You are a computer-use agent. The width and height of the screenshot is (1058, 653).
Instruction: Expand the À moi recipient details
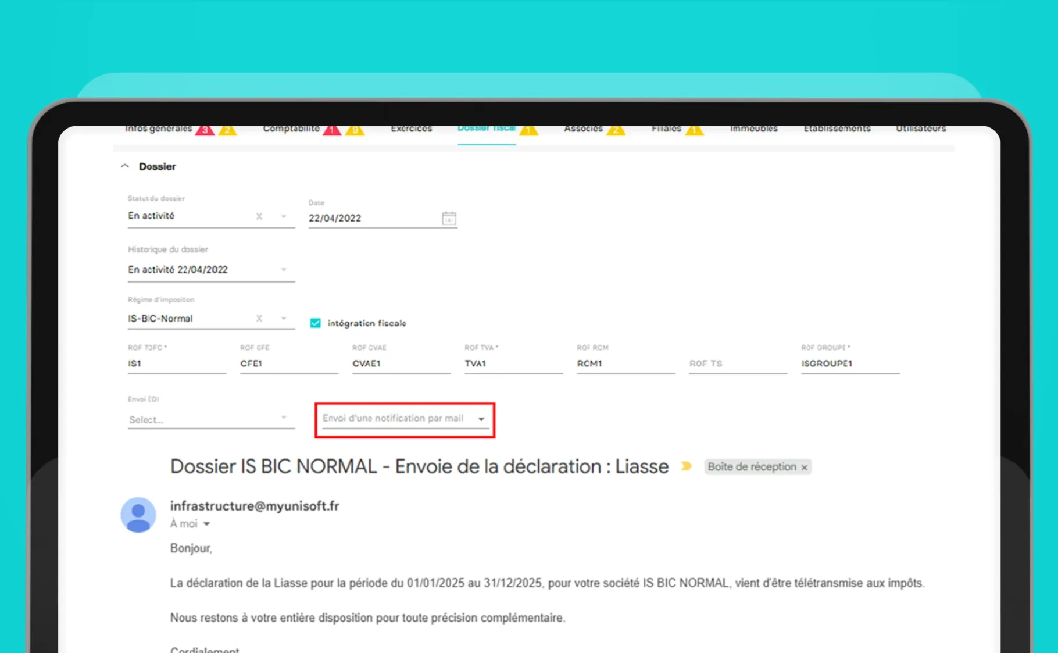point(206,524)
